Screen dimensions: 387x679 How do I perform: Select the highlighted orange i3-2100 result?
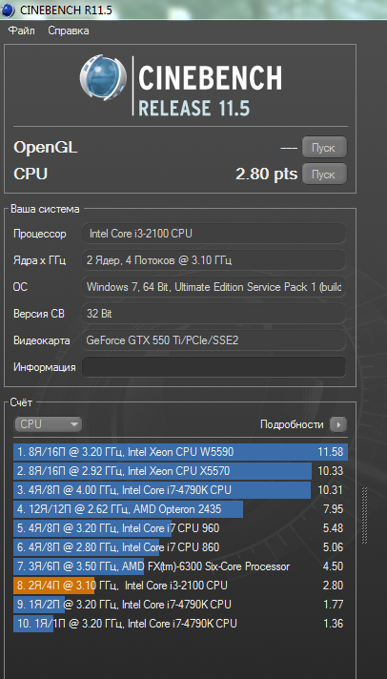point(180,586)
